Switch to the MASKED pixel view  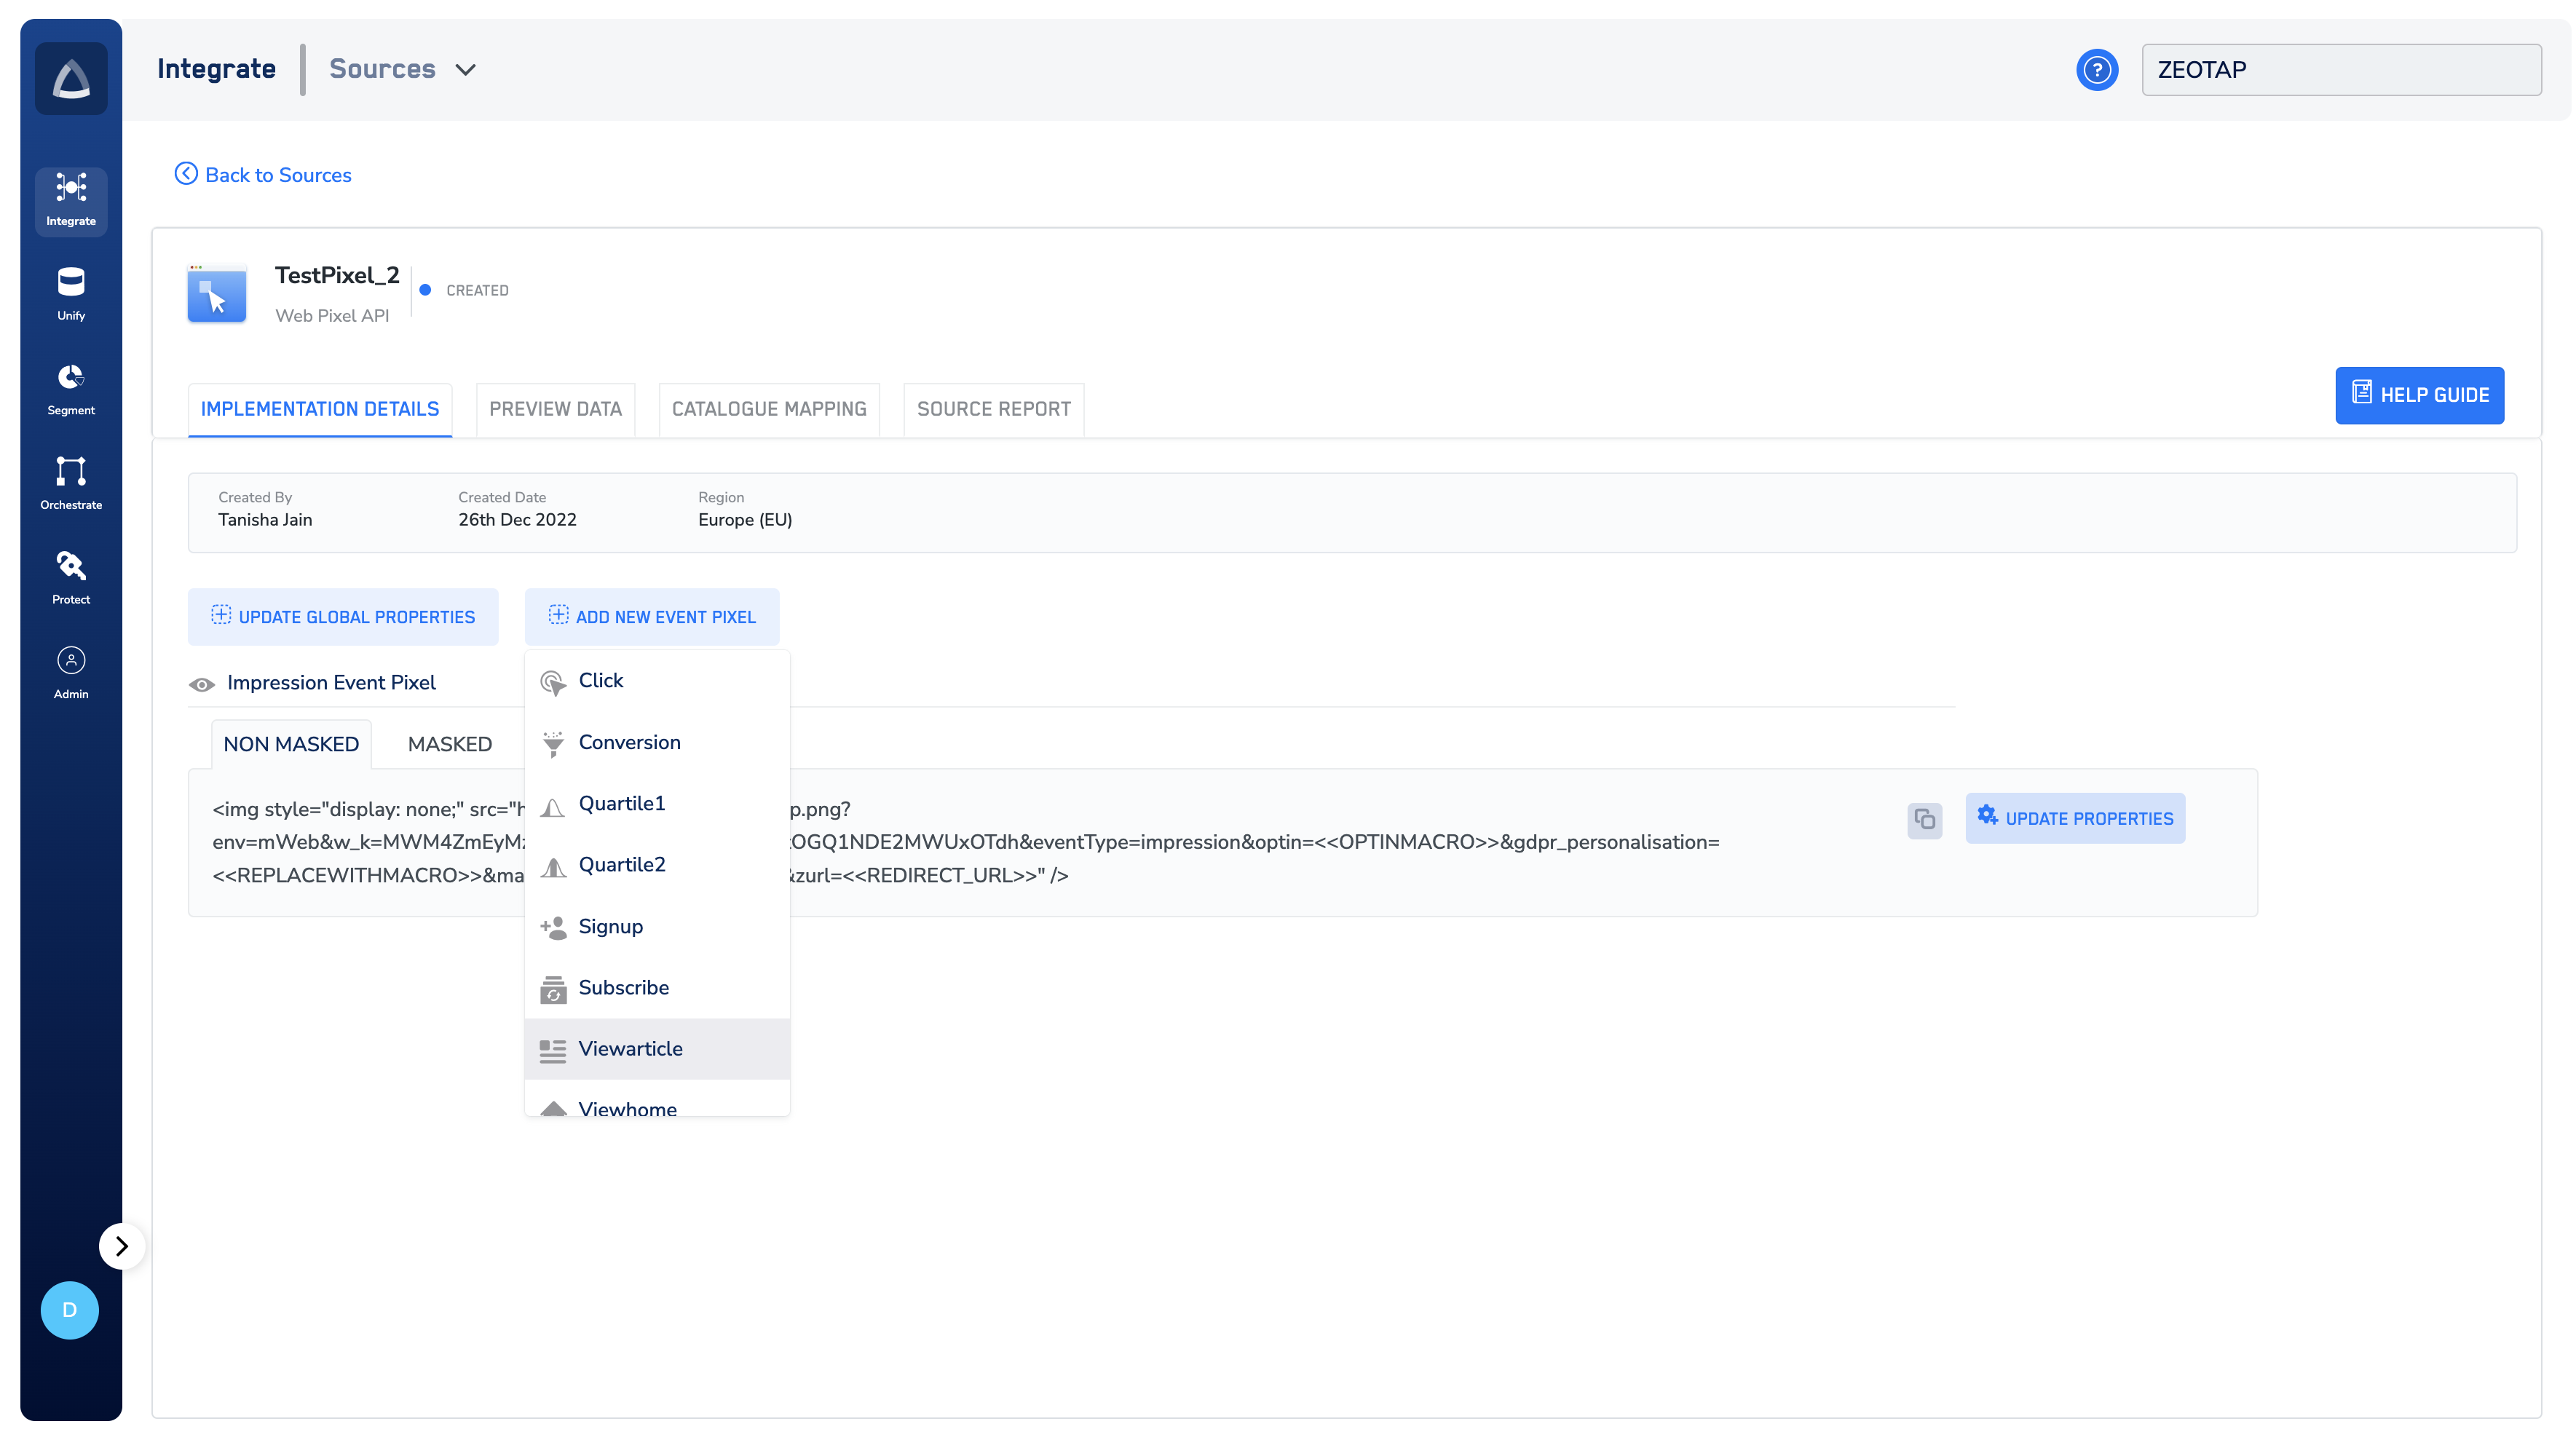449,744
